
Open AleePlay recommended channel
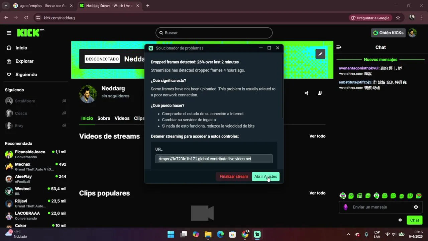pos(36,179)
